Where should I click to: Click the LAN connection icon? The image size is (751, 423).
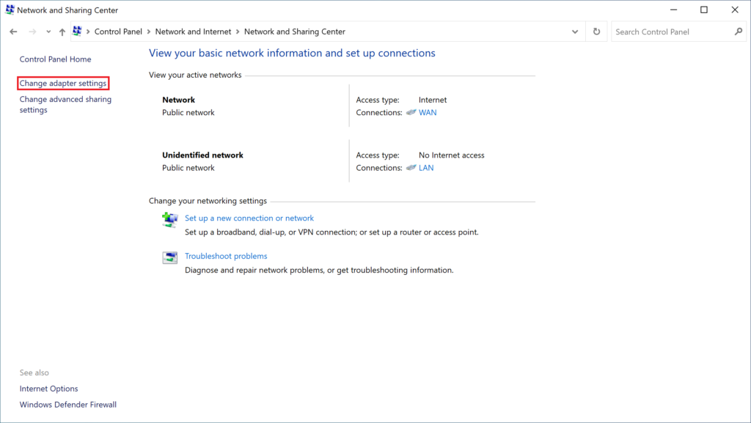410,167
